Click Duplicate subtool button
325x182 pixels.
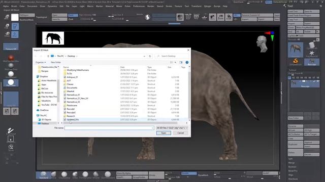(296, 145)
